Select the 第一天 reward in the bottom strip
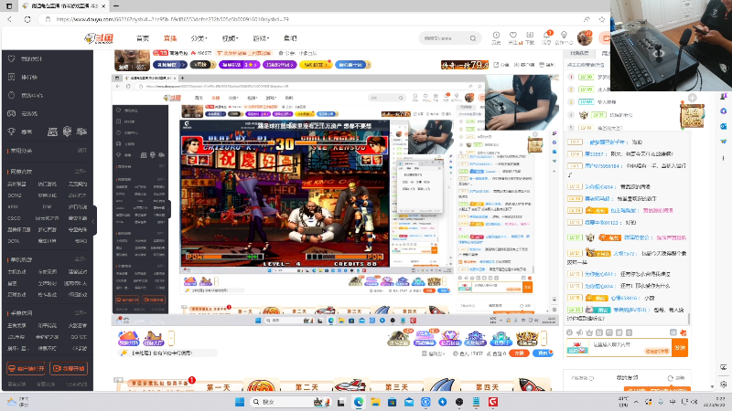Screen dimensions: 732x411 219,386
